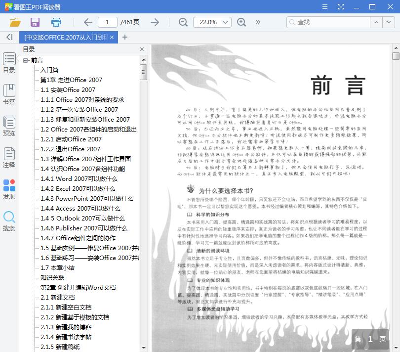Click the document scrollbar thumb
This screenshot has height=352, width=400.
tap(396, 56)
